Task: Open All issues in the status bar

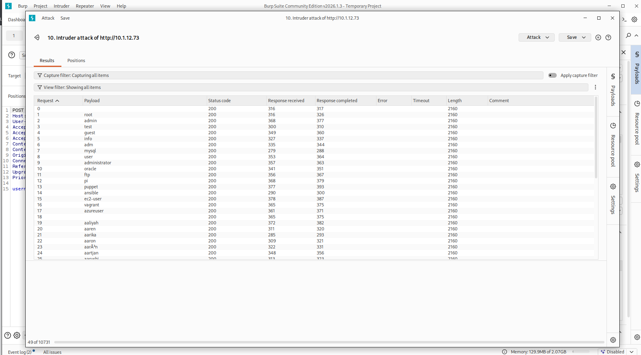Action: click(x=52, y=352)
